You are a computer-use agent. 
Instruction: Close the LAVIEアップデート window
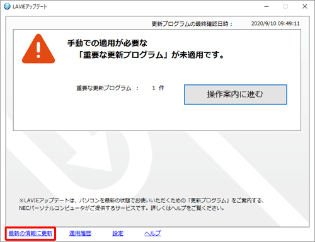305,6
